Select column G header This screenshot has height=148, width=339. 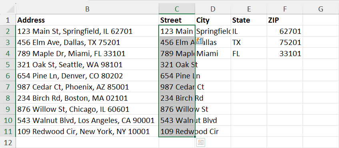click(x=321, y=9)
